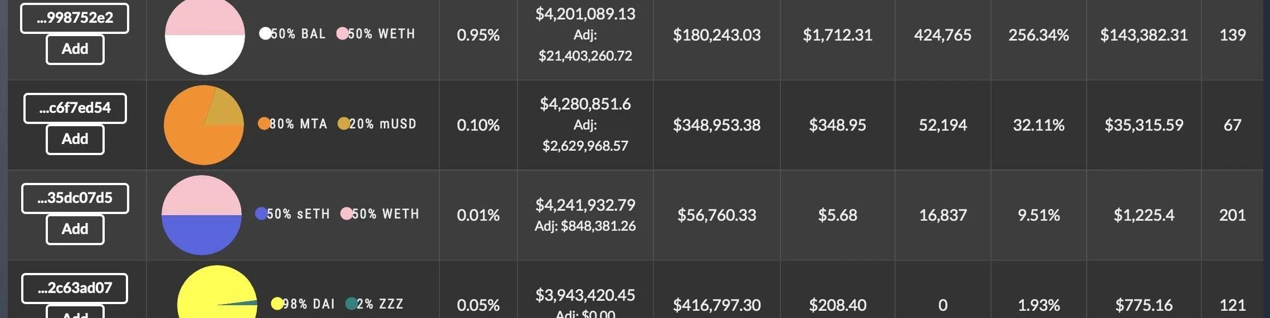Image resolution: width=1270 pixels, height=318 pixels.
Task: Select the orange 80% MTA legend dot
Action: click(264, 123)
